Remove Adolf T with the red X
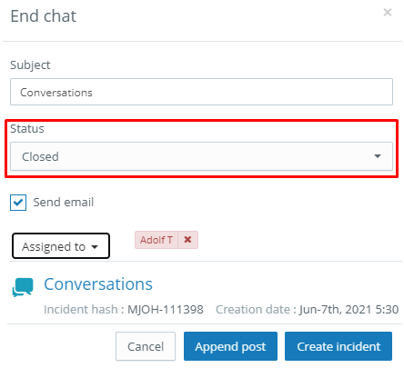Image resolution: width=404 pixels, height=368 pixels. click(x=187, y=240)
